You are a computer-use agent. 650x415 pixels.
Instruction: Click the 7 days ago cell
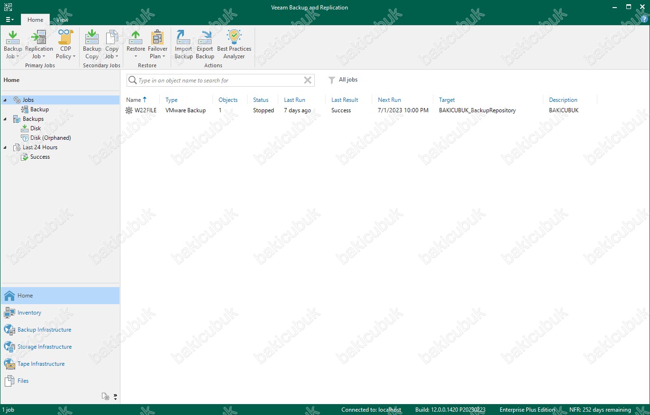pyautogui.click(x=298, y=110)
